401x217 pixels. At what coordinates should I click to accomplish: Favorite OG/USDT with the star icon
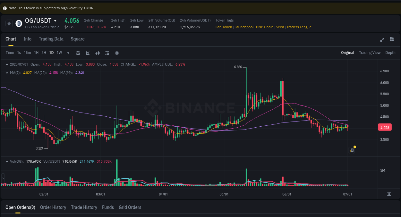point(9,23)
